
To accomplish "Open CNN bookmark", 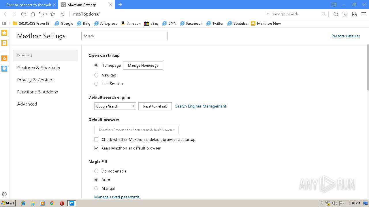I will coord(169,23).
